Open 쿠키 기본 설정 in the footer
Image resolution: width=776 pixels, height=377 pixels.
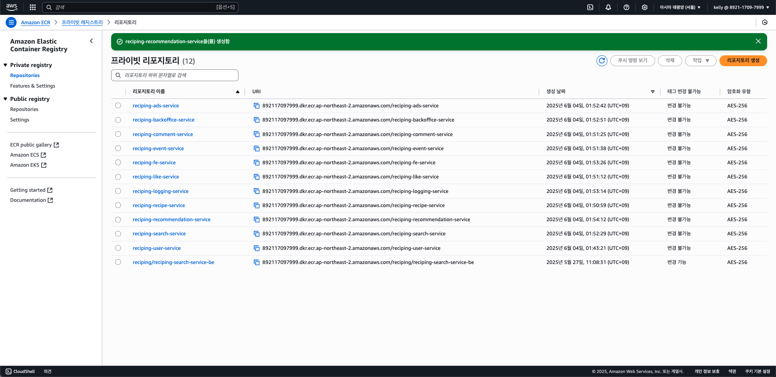[758, 371]
